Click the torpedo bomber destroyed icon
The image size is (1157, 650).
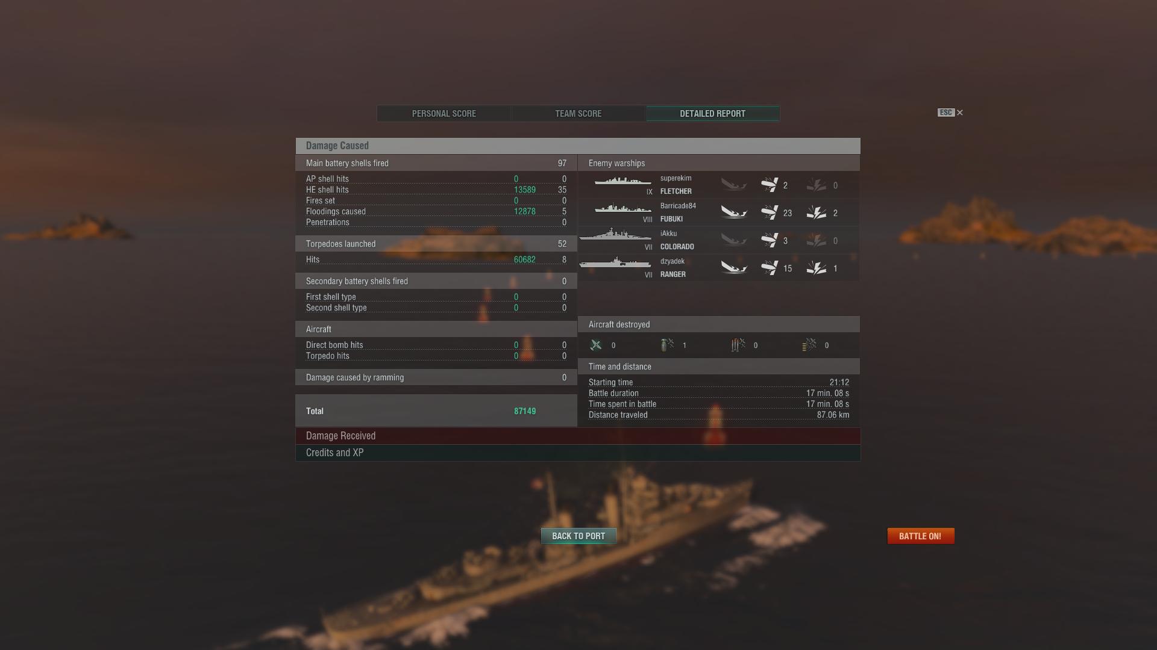coord(738,345)
